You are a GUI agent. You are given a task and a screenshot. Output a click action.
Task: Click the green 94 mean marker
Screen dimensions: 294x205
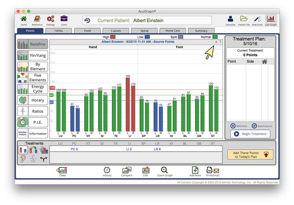pos(52,95)
